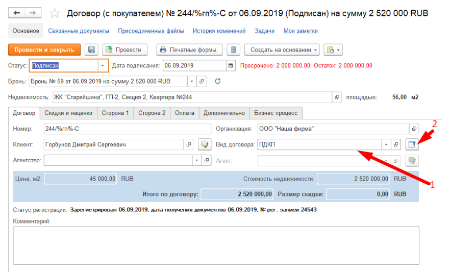Expand the Вид договора dropdown

(386, 144)
